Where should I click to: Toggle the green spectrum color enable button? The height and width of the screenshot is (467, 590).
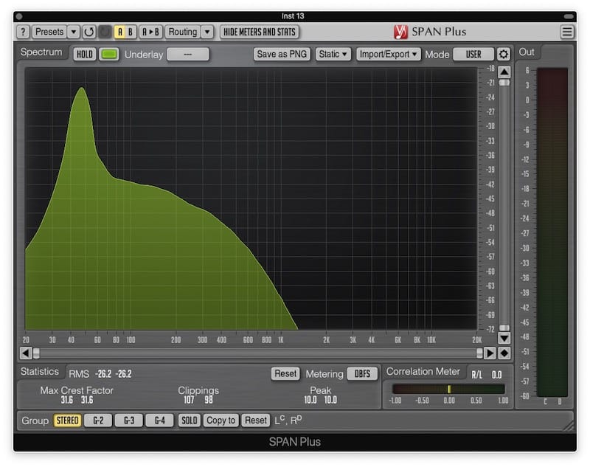point(109,54)
